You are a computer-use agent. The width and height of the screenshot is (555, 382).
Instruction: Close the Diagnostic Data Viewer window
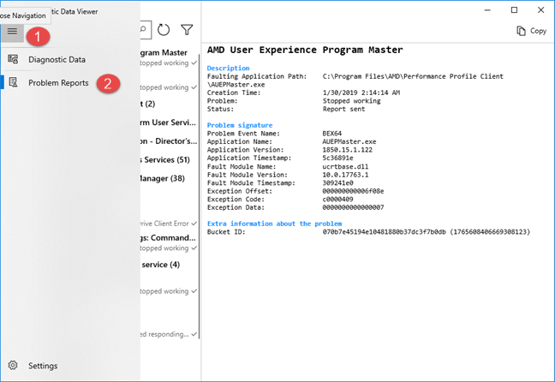(x=540, y=10)
